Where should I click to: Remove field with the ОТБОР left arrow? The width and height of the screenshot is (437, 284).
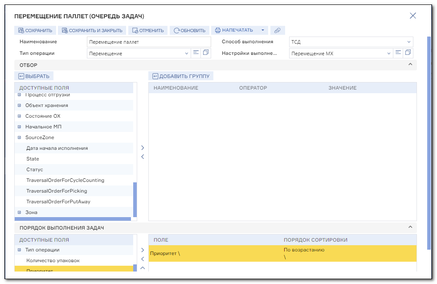click(143, 157)
